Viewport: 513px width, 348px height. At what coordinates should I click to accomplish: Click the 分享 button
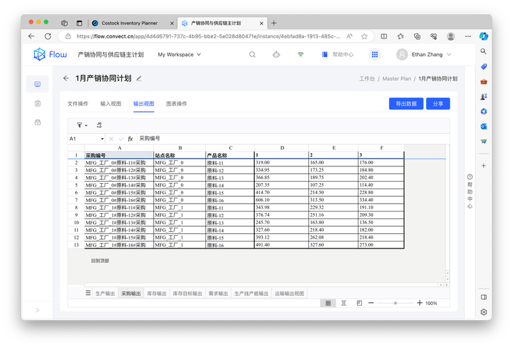click(438, 104)
